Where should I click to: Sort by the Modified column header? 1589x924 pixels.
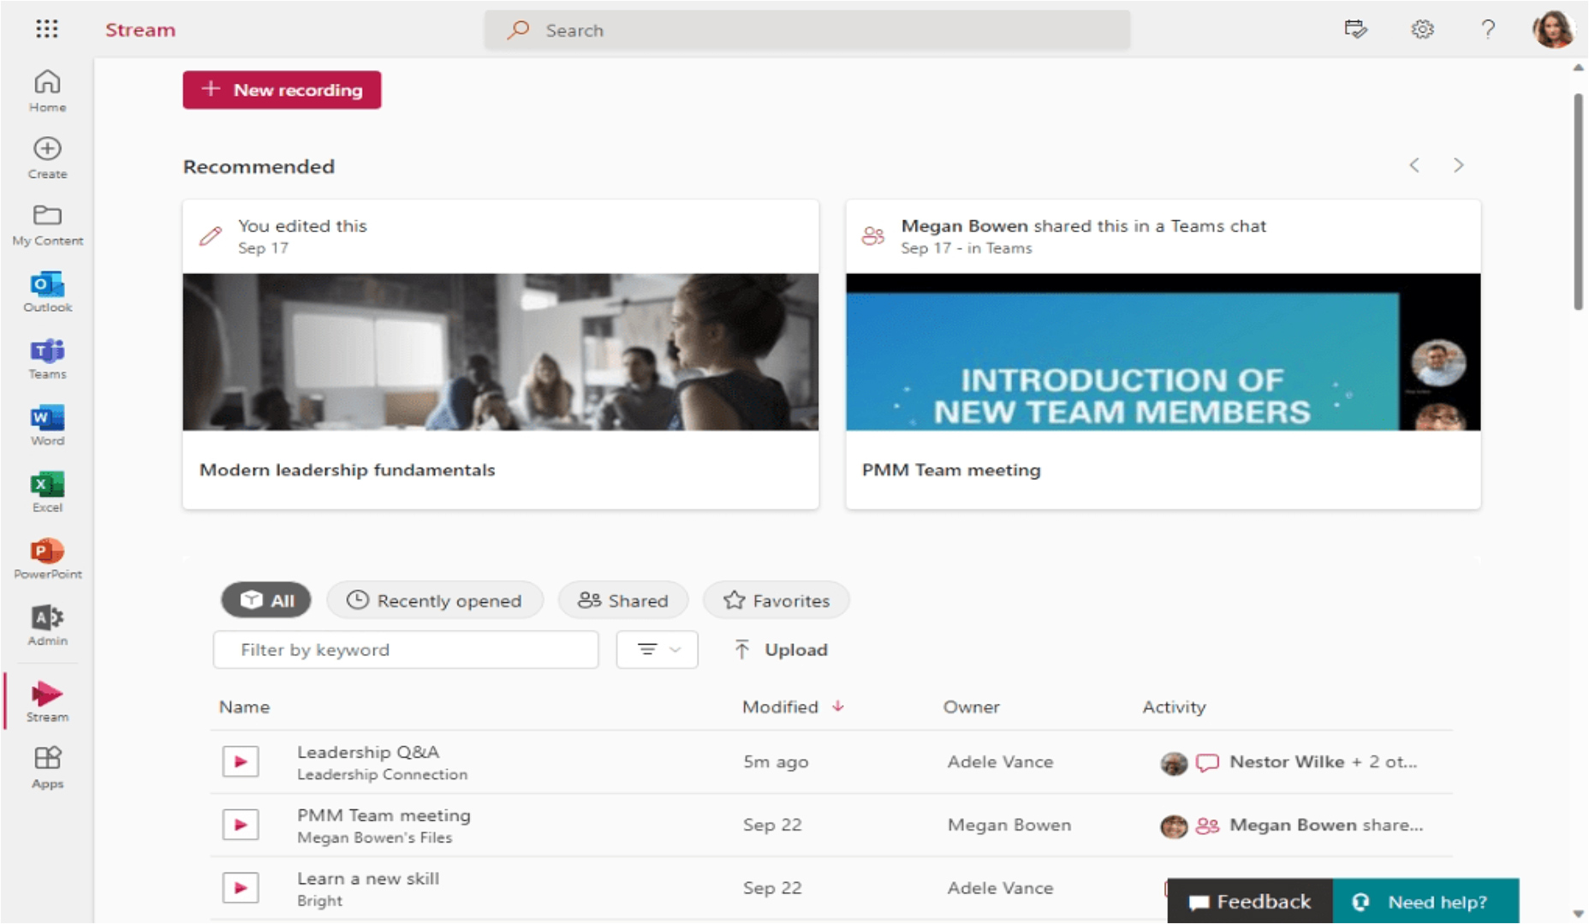[x=780, y=706]
